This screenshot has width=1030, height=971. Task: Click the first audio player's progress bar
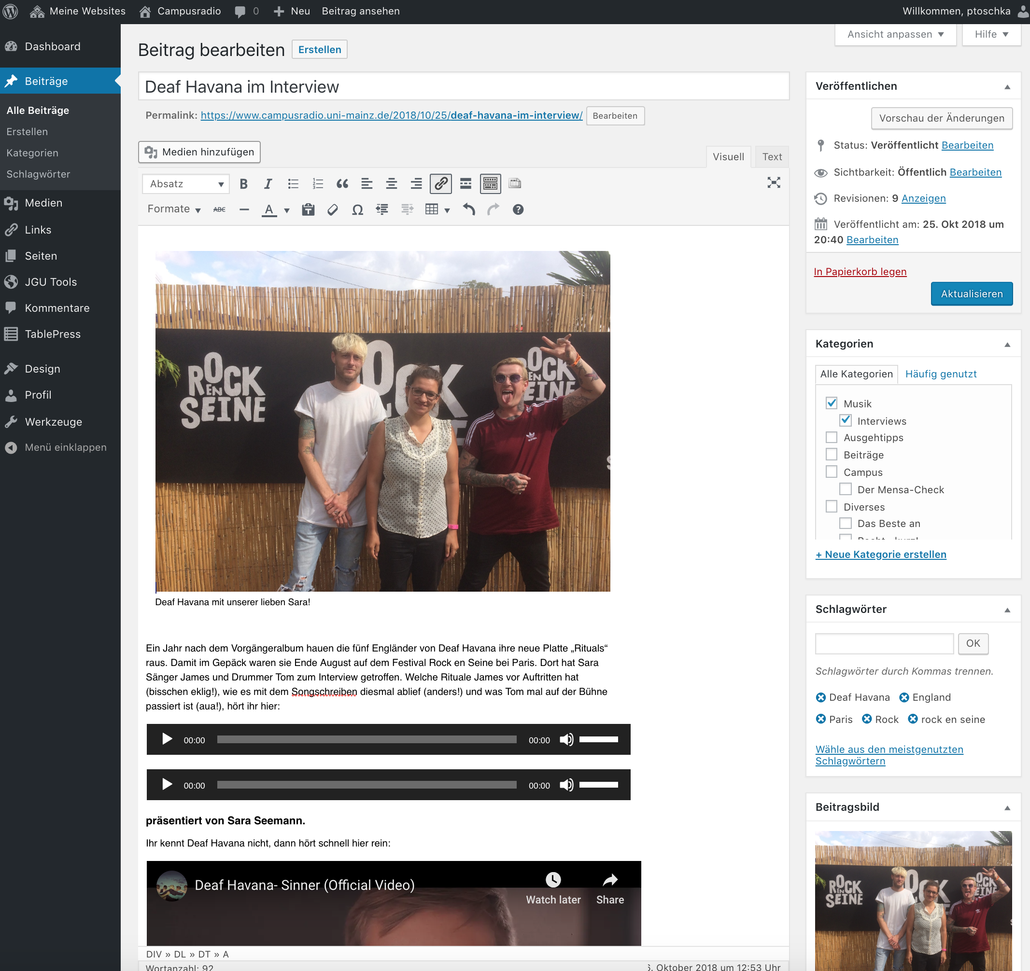coord(367,739)
